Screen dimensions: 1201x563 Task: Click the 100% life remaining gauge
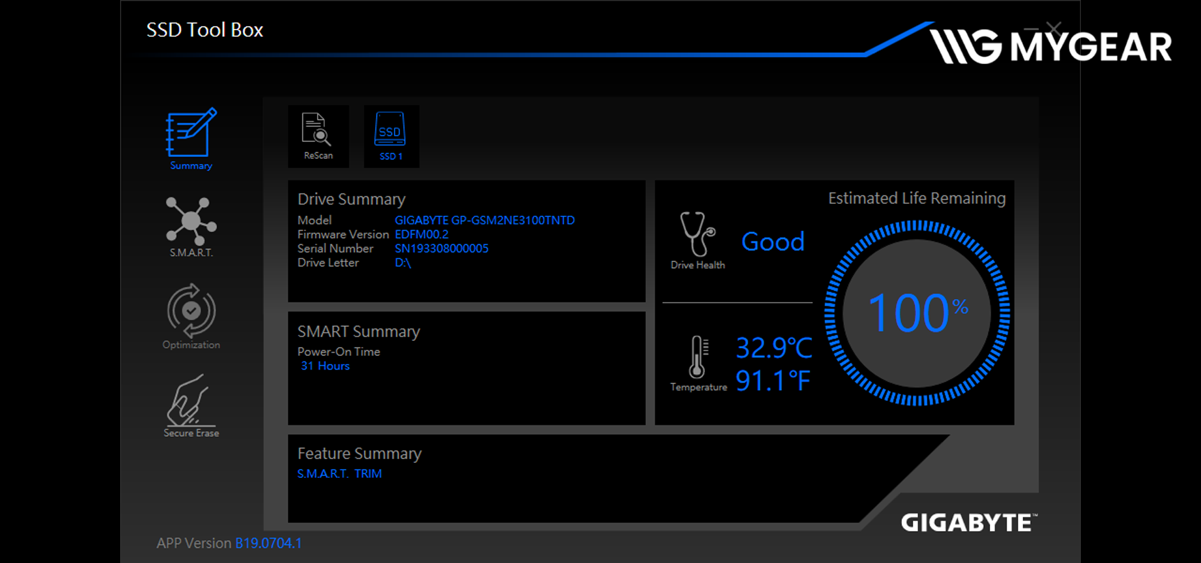[916, 313]
